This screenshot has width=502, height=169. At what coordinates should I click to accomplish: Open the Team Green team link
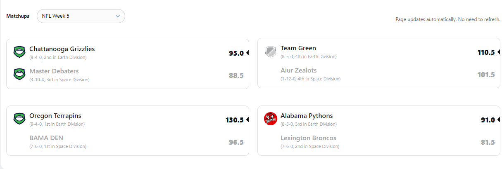298,48
